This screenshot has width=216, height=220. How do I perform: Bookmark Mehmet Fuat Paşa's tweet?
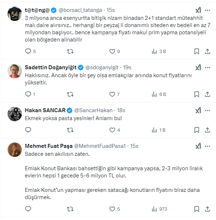[x=197, y=209]
